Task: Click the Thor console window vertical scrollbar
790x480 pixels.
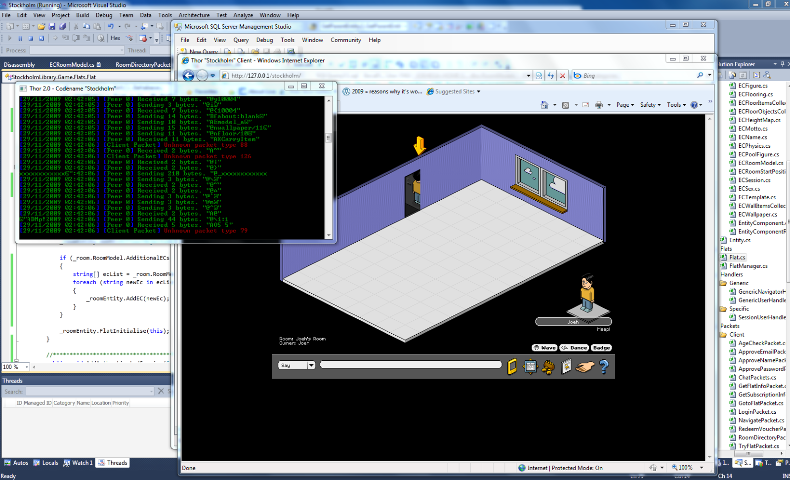Action: point(329,168)
